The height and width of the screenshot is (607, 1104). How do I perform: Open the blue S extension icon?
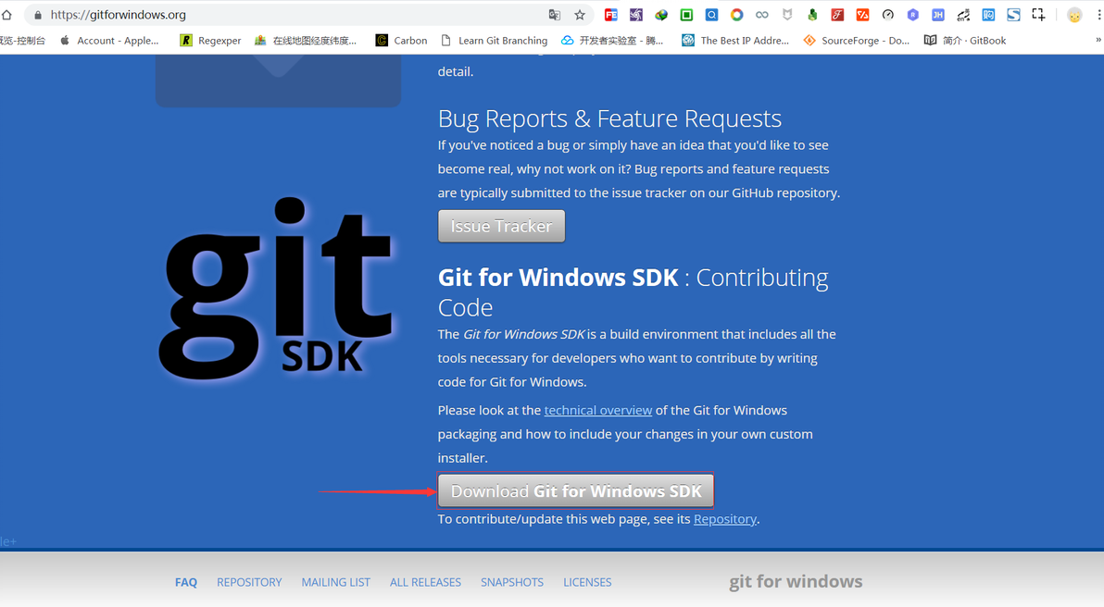1014,15
